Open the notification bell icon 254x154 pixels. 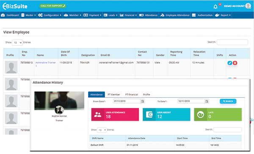215,7
